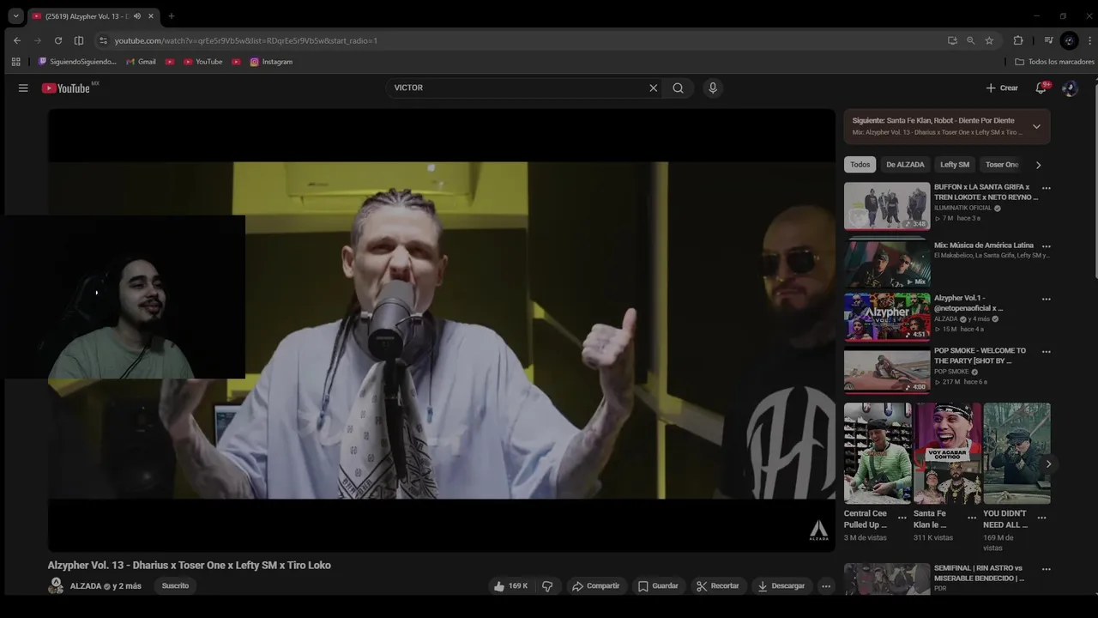
Task: Open more actions ellipsis below video
Action: coord(826,586)
